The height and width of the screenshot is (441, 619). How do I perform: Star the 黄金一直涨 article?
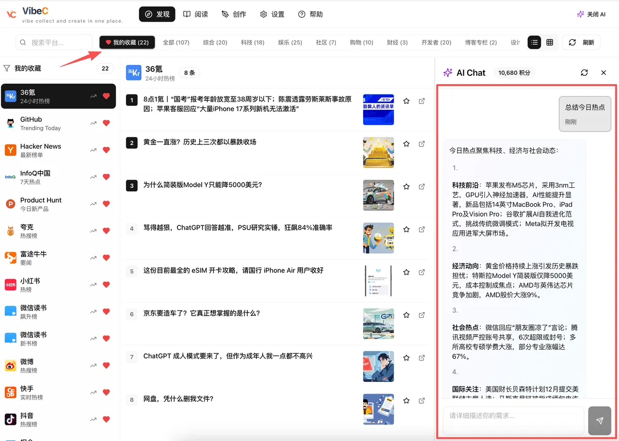406,144
